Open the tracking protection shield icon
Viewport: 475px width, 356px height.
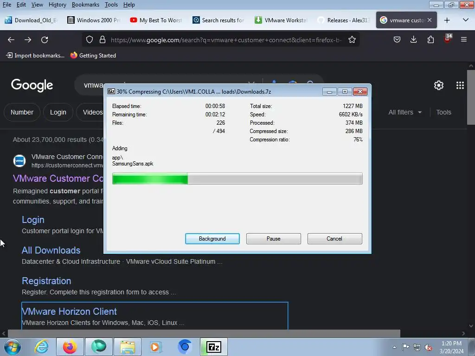(x=90, y=40)
